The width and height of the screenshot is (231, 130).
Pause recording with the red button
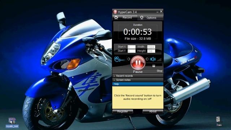[138, 63]
